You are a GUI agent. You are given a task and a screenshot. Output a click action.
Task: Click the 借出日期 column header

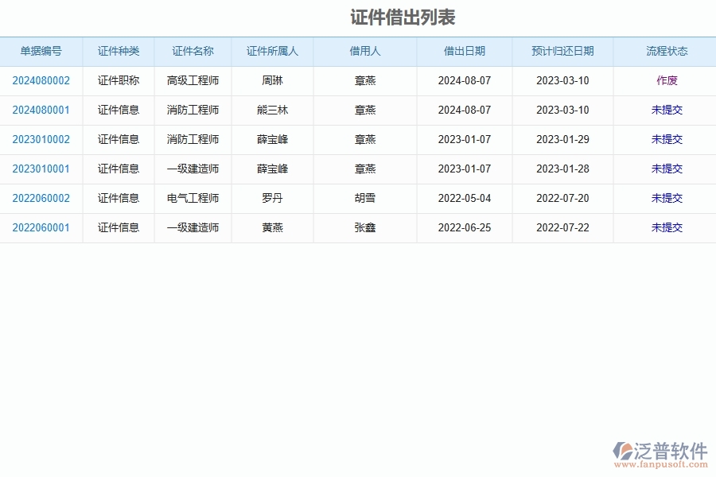point(464,51)
